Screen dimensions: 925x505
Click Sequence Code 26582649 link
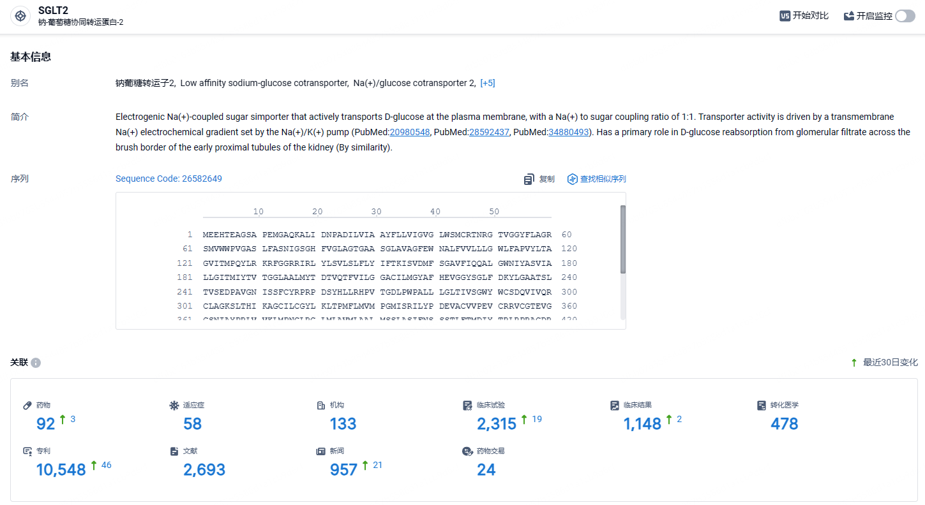coord(169,179)
